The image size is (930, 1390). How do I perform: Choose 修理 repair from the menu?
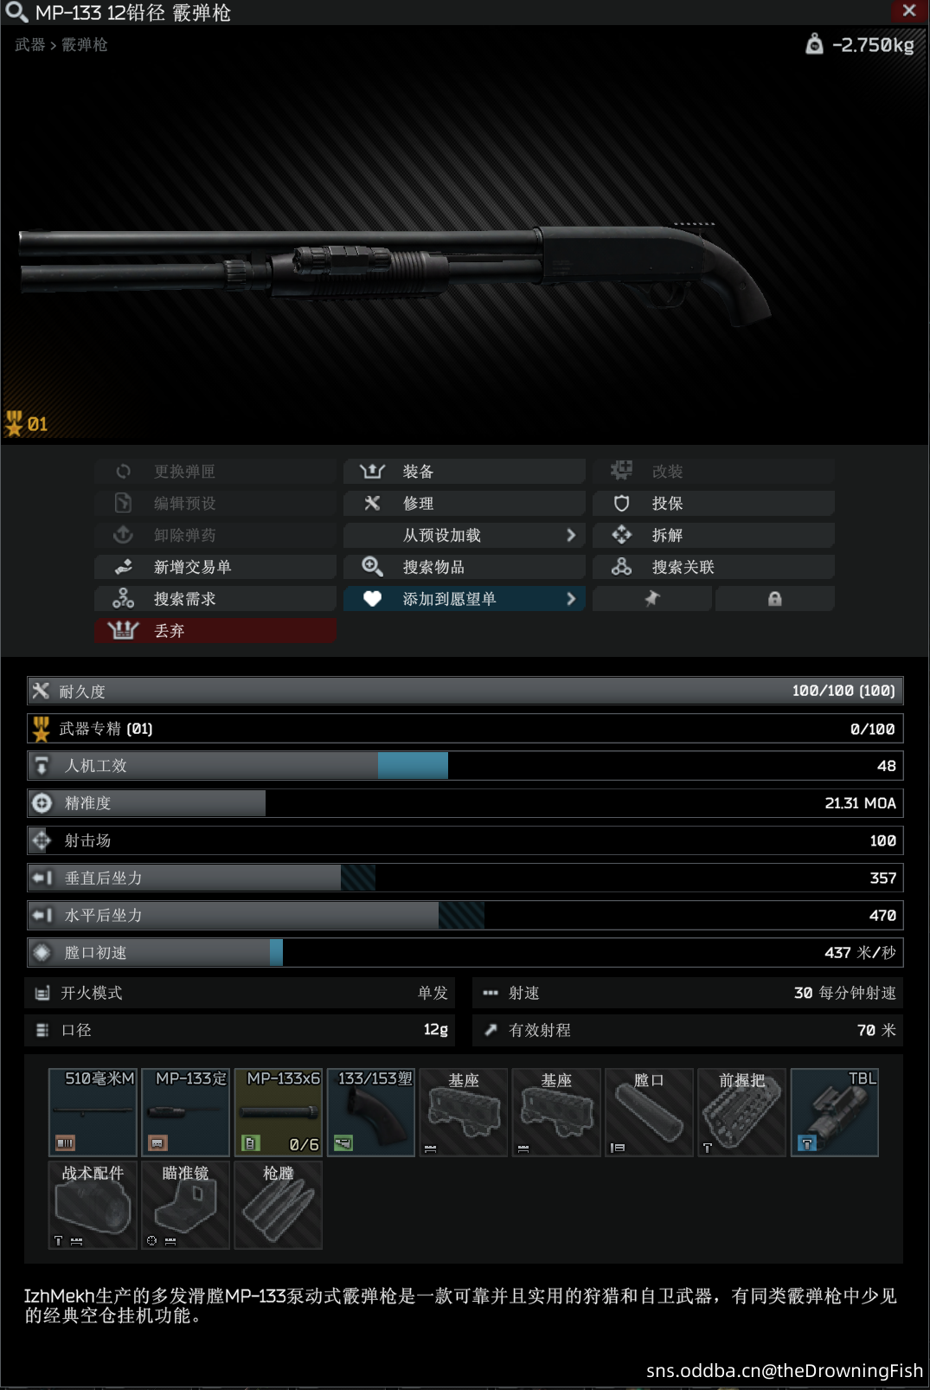click(x=465, y=503)
